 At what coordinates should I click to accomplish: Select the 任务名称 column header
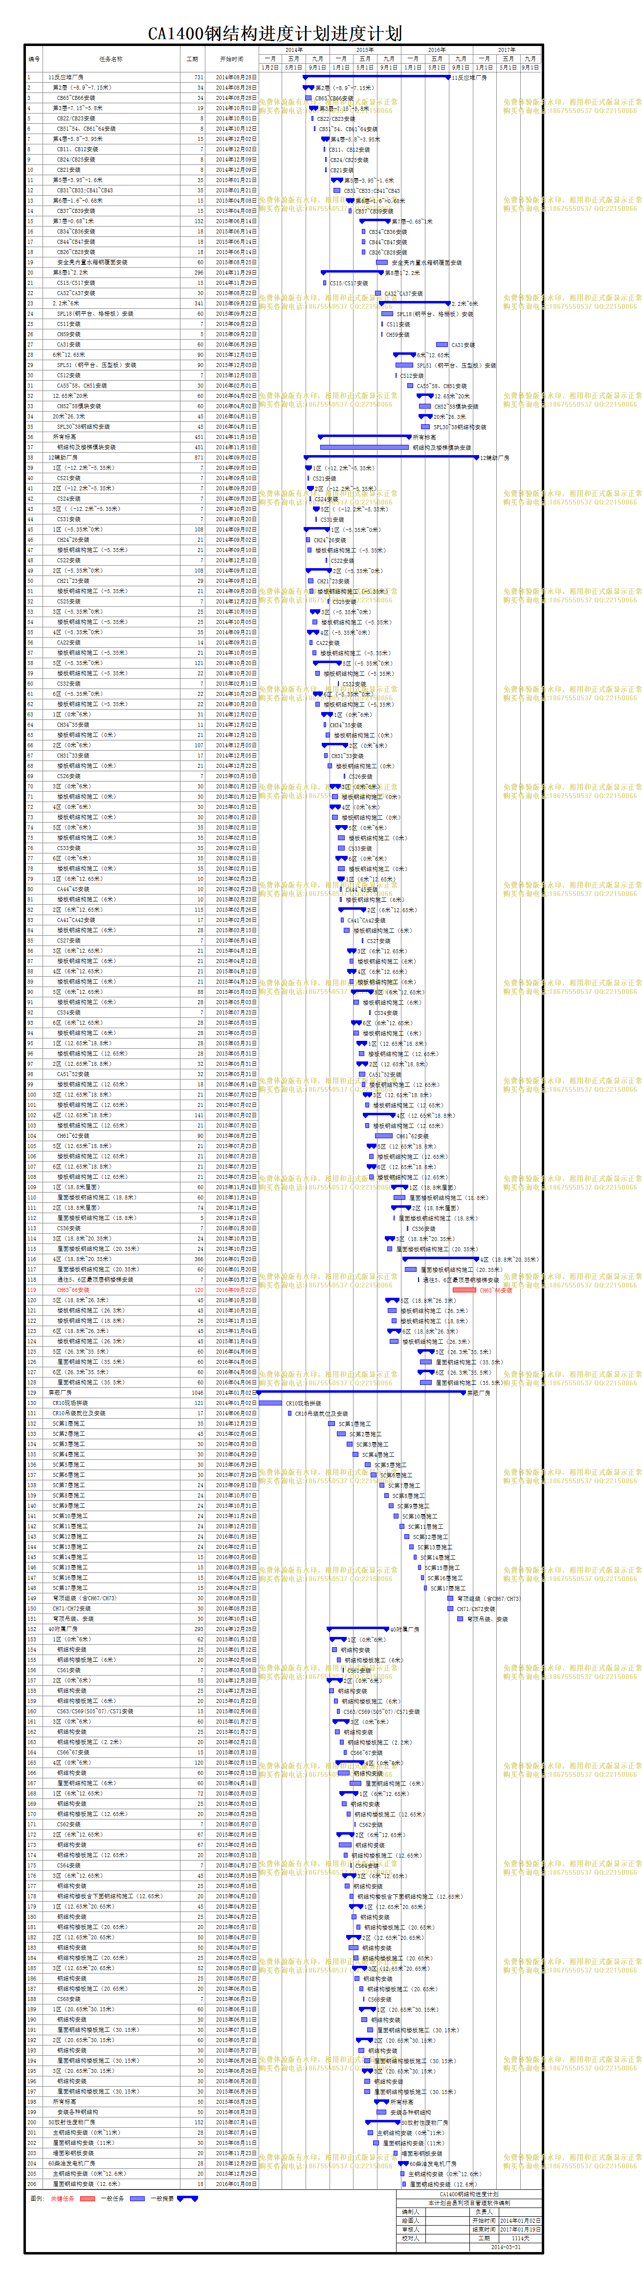point(111,59)
